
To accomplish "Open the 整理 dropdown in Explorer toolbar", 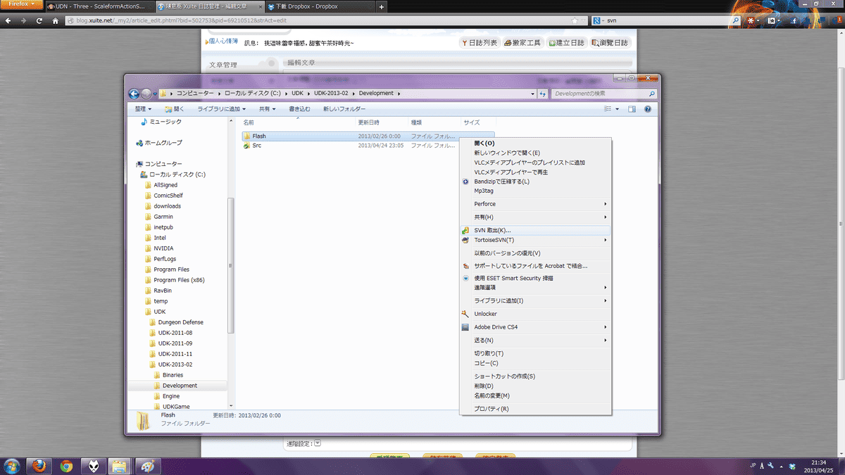I will [143, 109].
